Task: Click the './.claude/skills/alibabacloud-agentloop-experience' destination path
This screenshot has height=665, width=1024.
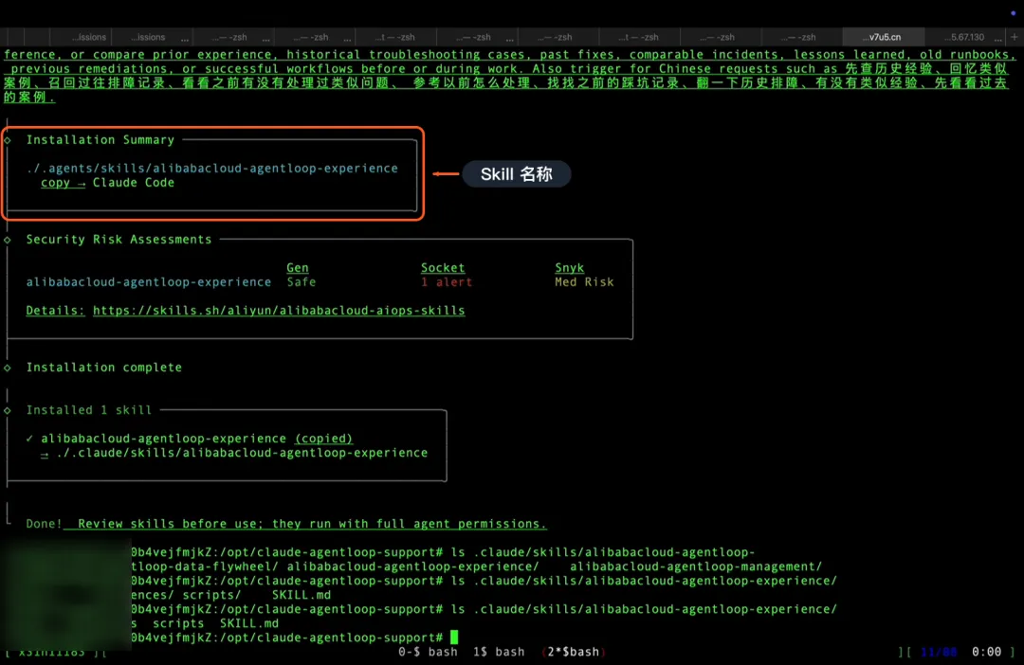Action: click(242, 453)
